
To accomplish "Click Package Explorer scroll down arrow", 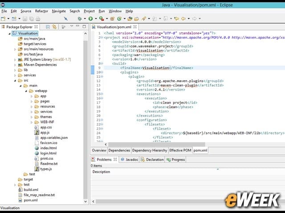I will tap(85, 201).
